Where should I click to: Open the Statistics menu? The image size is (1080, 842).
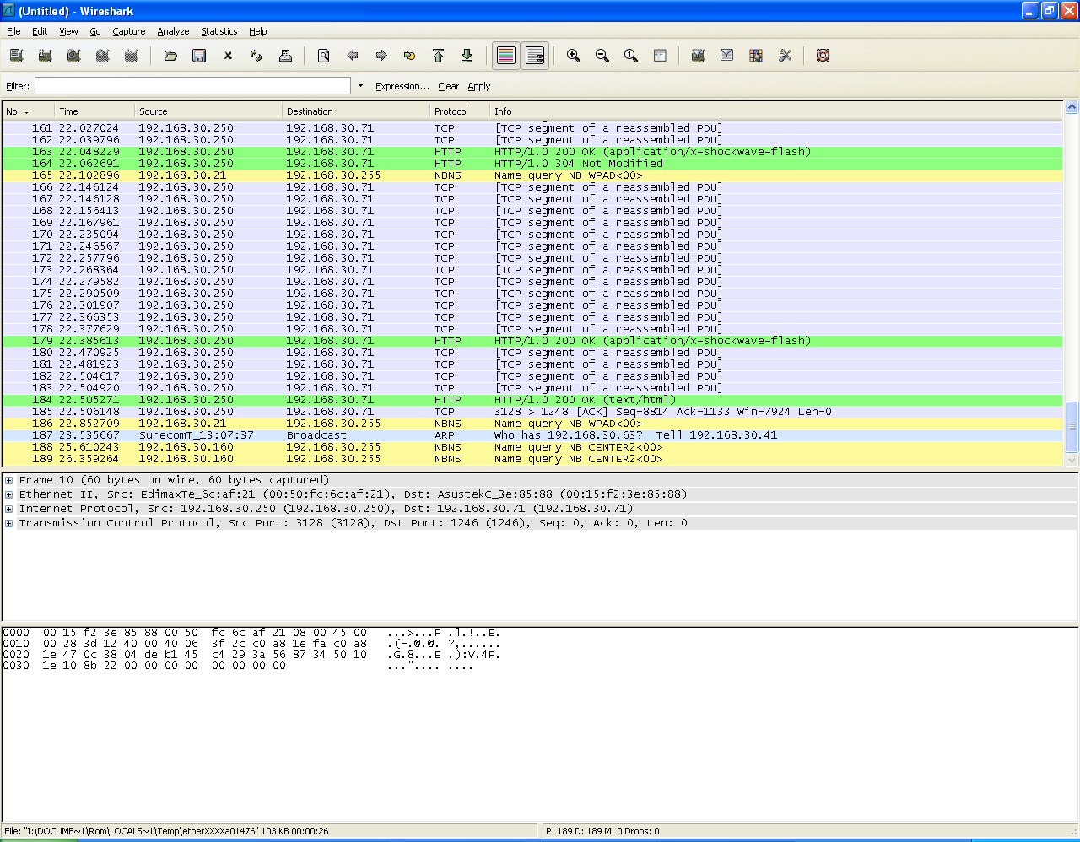[x=219, y=31]
